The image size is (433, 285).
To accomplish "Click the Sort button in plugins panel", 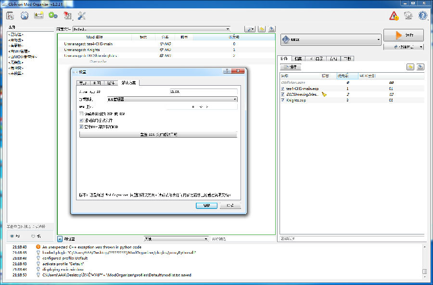I will 290,67.
